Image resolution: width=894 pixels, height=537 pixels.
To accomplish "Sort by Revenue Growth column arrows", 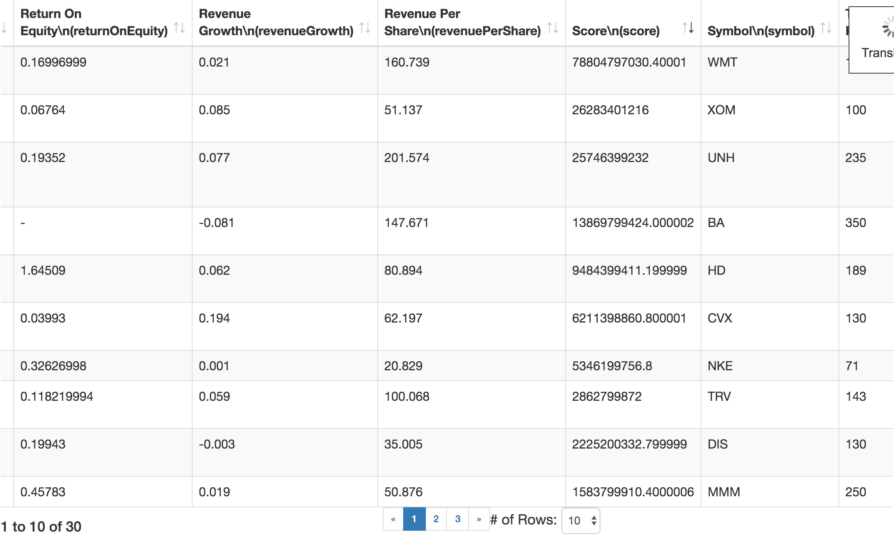I will pyautogui.click(x=365, y=28).
